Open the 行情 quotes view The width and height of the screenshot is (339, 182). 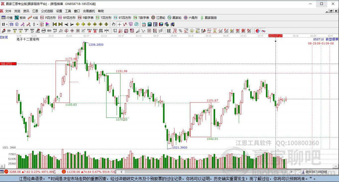(7, 18)
